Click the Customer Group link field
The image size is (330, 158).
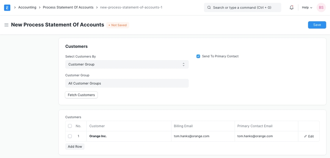click(127, 83)
